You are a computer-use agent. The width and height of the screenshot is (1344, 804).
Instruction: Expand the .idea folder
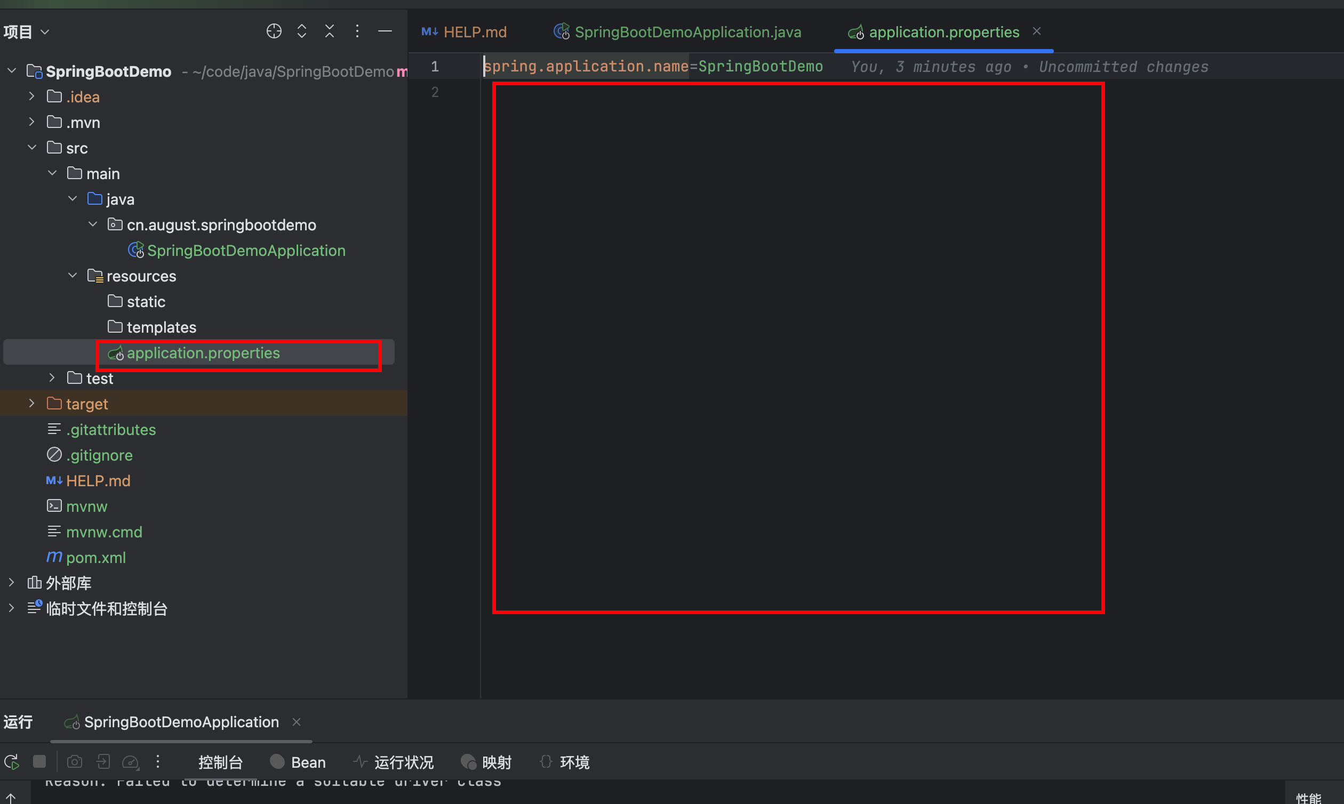[x=31, y=97]
